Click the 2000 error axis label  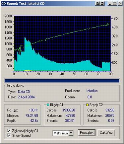[8, 16]
